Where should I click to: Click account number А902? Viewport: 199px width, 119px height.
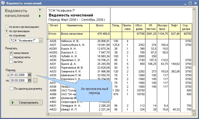tap(53, 102)
